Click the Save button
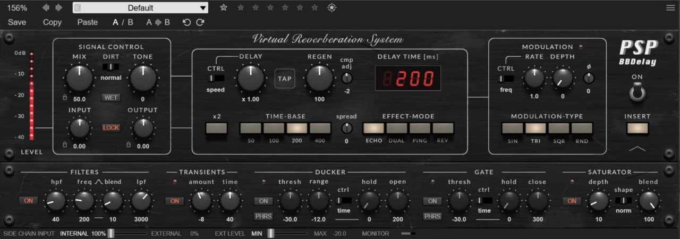This screenshot has height=239, width=680. [x=17, y=22]
